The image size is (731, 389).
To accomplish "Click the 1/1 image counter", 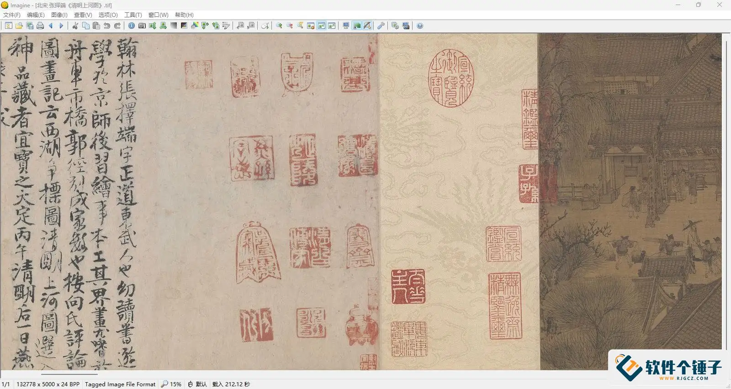I will click(6, 384).
